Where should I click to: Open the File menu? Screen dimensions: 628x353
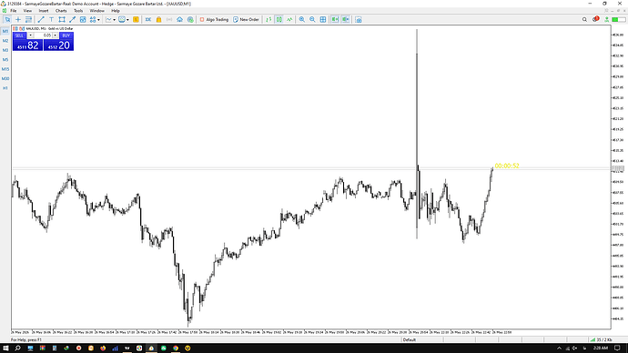(x=14, y=11)
